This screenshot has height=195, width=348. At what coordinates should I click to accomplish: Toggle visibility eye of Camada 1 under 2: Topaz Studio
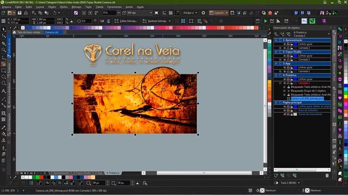pos(284,60)
